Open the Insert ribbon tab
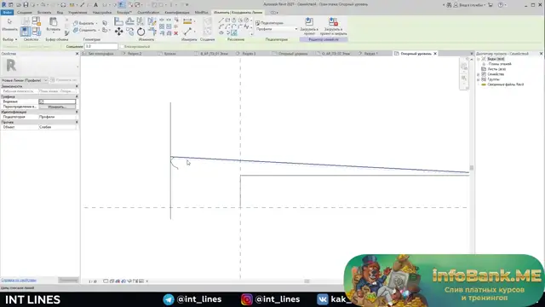The height and width of the screenshot is (307, 545). [x=44, y=13]
